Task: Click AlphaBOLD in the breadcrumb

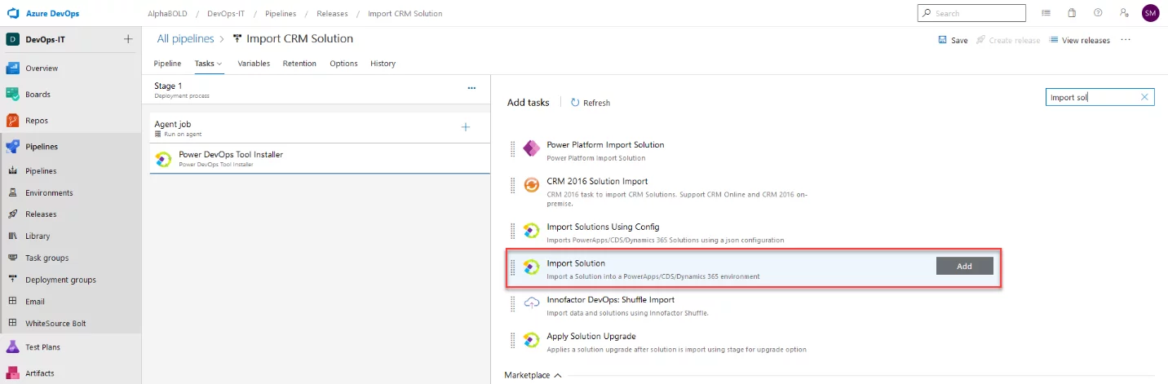Action: coord(166,14)
